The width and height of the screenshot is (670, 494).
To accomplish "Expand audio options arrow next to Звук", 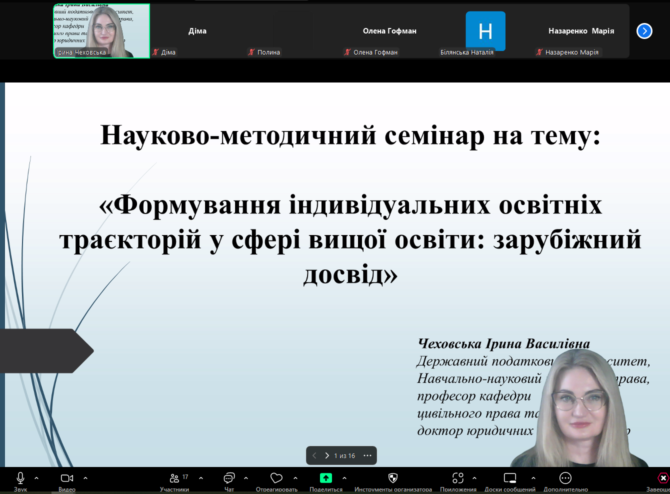I will click(x=36, y=478).
